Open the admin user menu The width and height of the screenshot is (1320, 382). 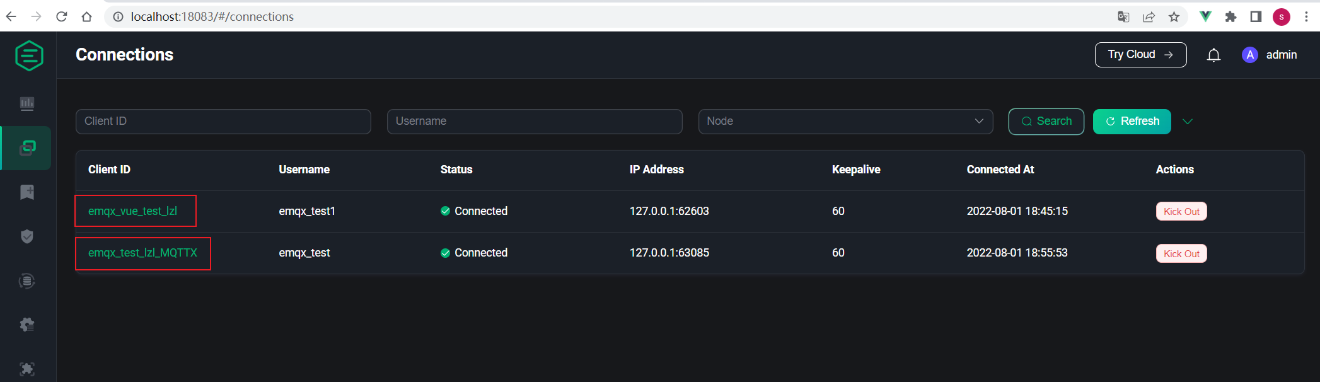click(1270, 55)
